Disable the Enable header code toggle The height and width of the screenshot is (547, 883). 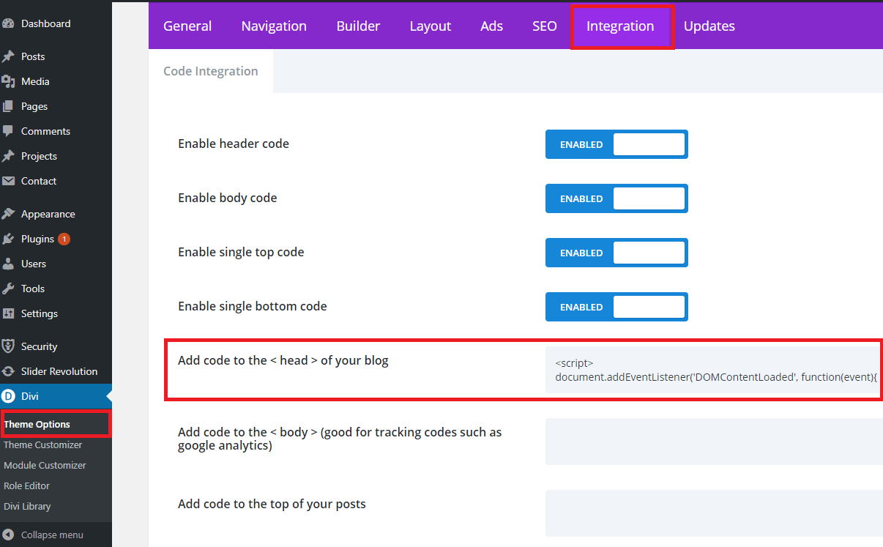pos(616,144)
